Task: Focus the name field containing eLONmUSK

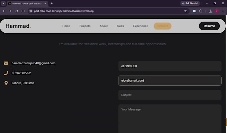Action: pos(170,66)
